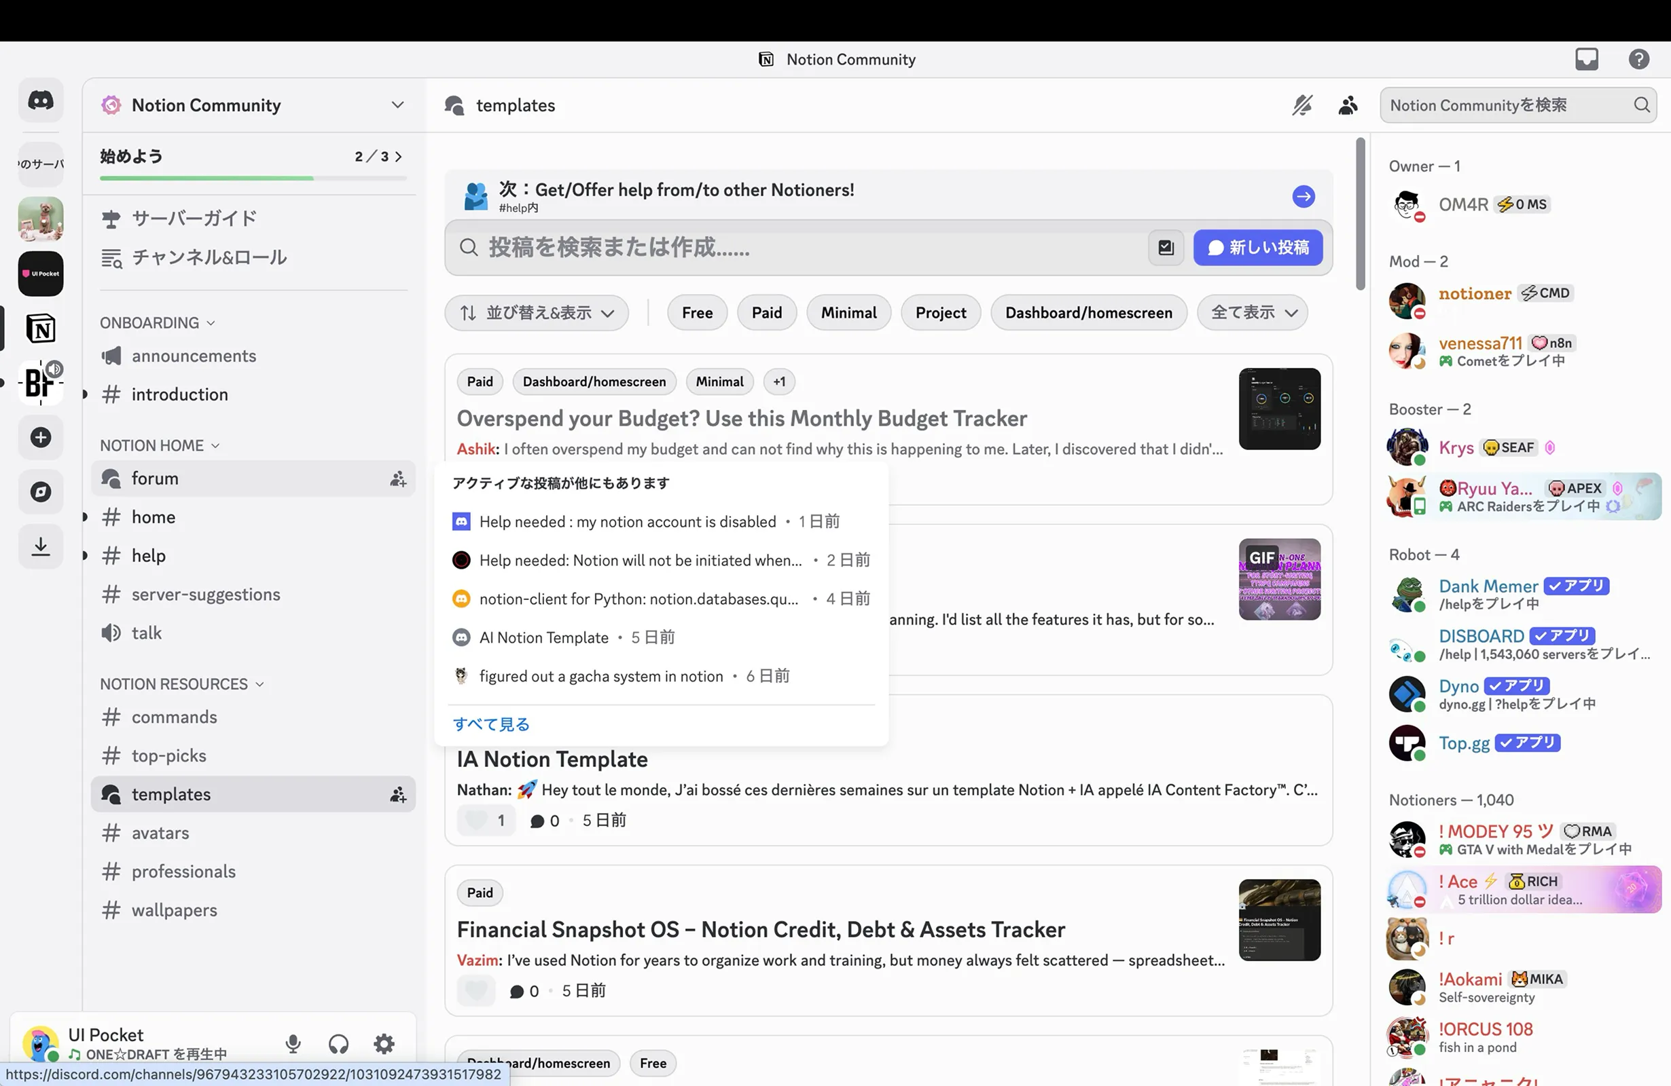Collapse the ONBOARDING category
Screen dimensions: 1671x1086
point(158,322)
